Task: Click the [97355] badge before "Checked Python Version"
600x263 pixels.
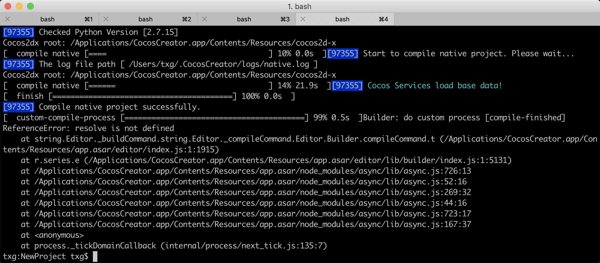Action: click(x=19, y=32)
